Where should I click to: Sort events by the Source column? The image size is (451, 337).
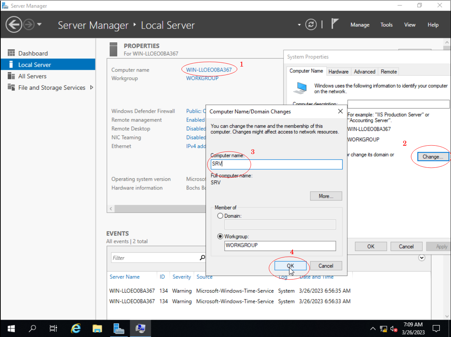point(204,277)
